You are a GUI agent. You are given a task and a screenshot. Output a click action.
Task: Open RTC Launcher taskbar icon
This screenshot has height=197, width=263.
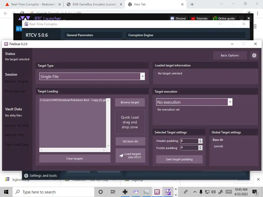(136, 192)
